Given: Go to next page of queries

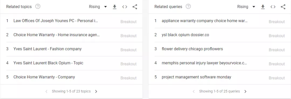Looking at the screenshot, I should point(245,91).
